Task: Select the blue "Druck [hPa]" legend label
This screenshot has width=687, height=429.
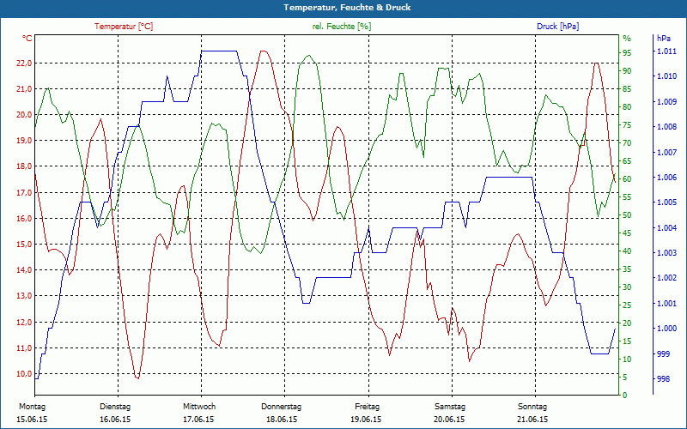Action: pos(557,27)
